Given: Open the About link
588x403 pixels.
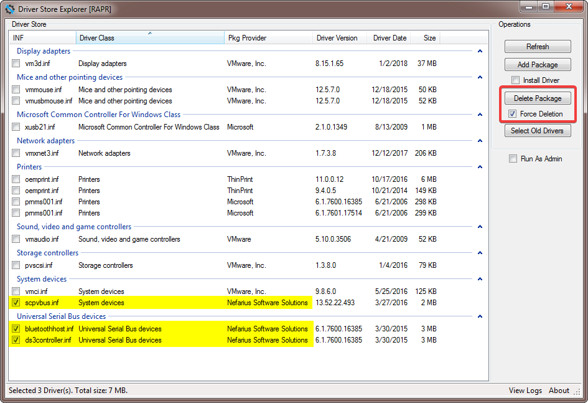Looking at the screenshot, I should (x=559, y=391).
